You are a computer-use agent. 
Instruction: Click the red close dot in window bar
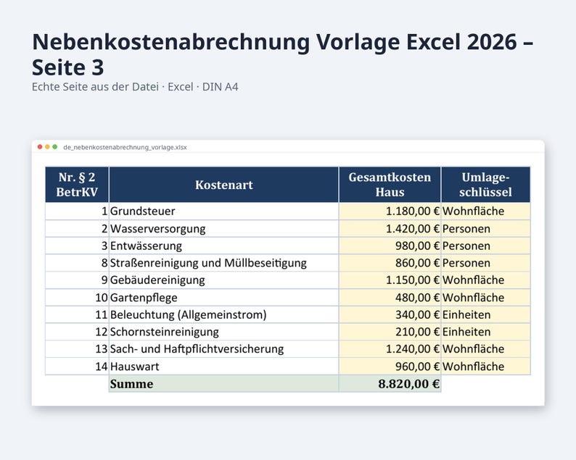[40, 147]
